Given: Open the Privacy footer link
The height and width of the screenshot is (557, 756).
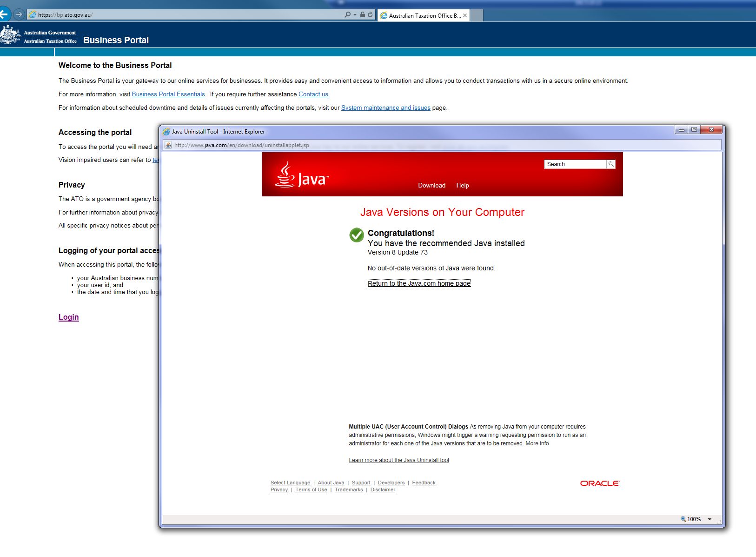Looking at the screenshot, I should click(279, 490).
